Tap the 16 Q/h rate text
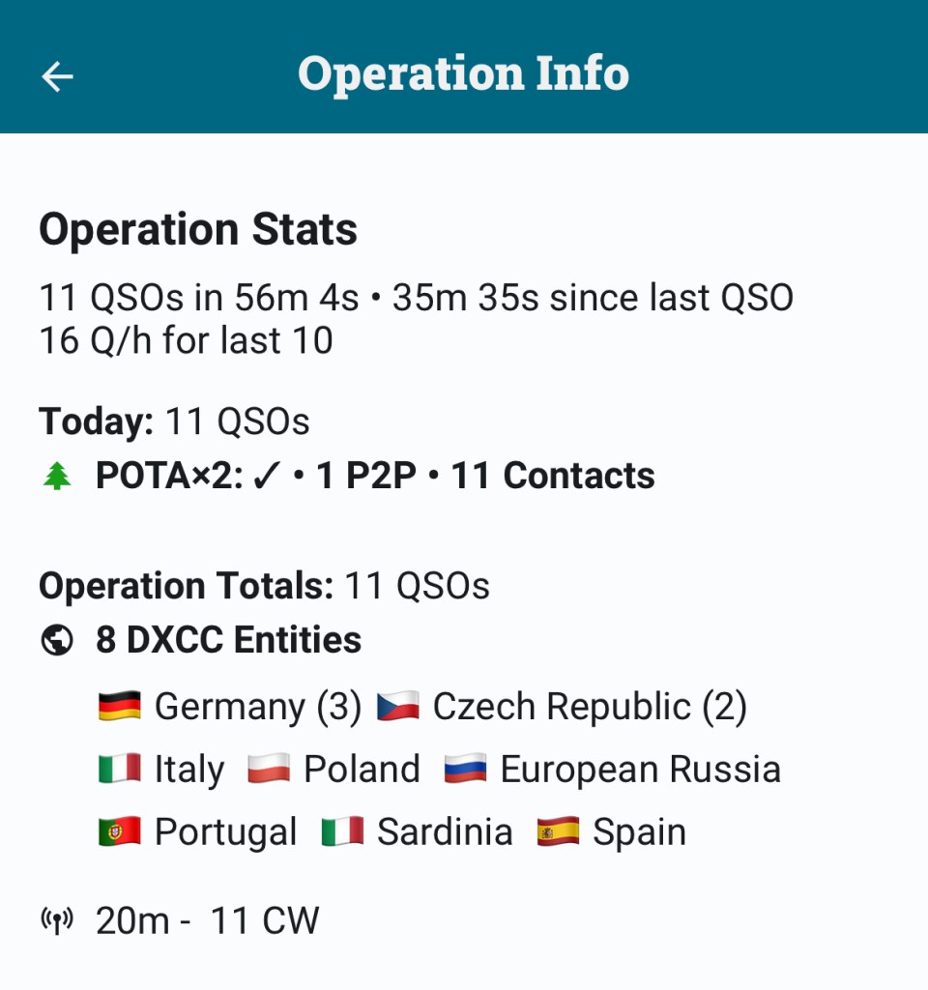This screenshot has height=990, width=928. pos(186,340)
